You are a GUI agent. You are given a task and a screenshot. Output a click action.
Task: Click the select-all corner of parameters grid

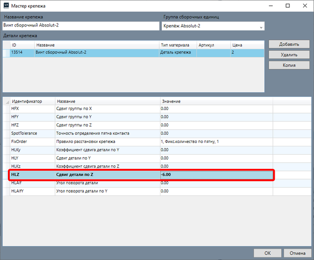click(x=6, y=101)
